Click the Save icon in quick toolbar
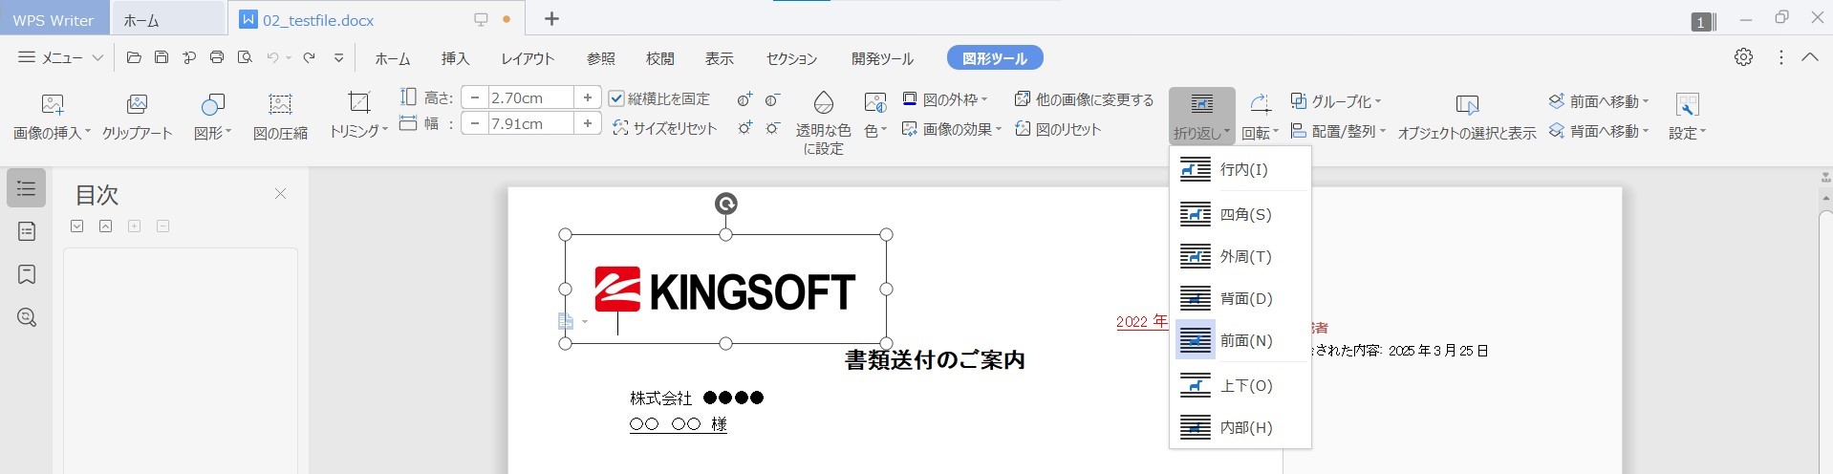Viewport: 1833px width, 474px height. [162, 57]
